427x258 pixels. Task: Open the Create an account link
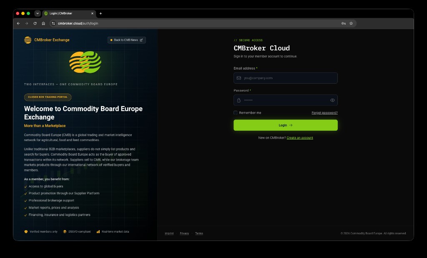[x=300, y=138]
